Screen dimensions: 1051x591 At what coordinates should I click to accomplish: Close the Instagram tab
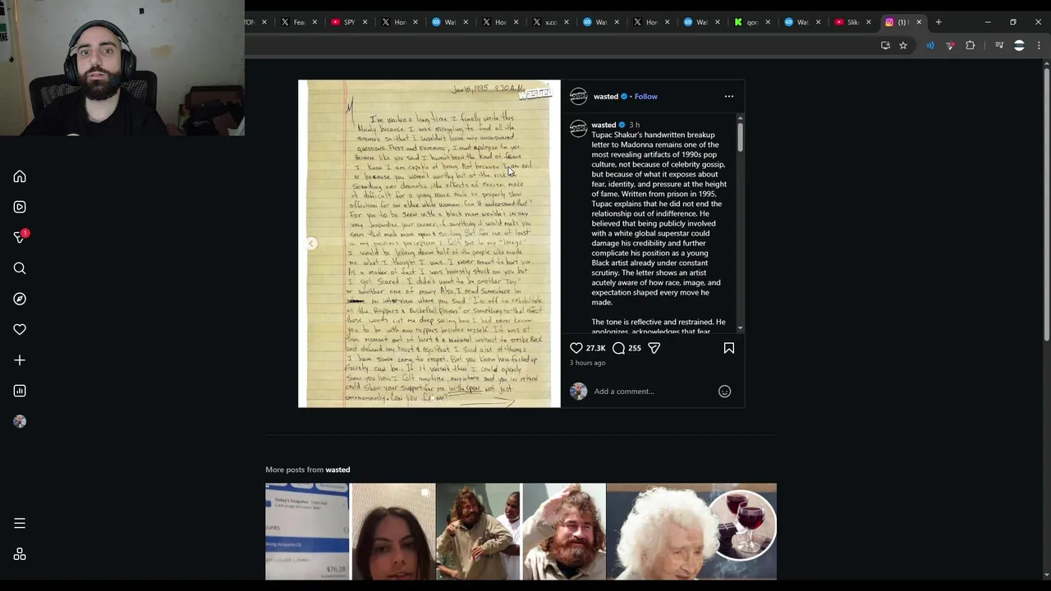(919, 22)
